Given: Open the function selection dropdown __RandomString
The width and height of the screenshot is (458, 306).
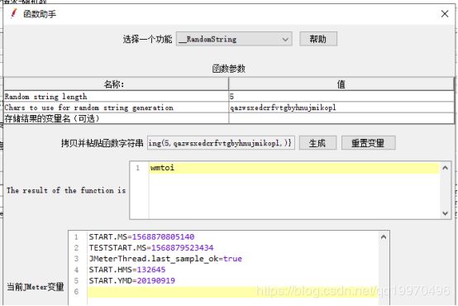Looking at the screenshot, I should [x=234, y=39].
